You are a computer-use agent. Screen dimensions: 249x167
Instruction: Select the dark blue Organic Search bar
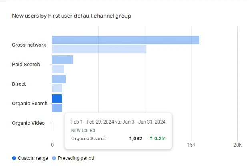click(x=57, y=99)
